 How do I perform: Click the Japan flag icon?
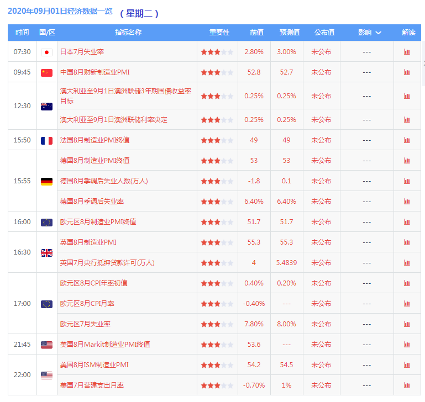pos(46,52)
